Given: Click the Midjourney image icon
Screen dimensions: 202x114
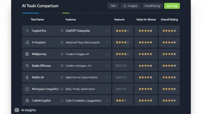Looking at the screenshot, I should point(27,54).
